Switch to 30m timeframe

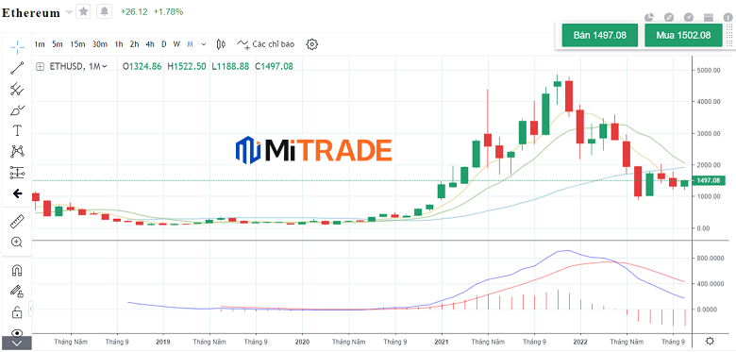99,44
